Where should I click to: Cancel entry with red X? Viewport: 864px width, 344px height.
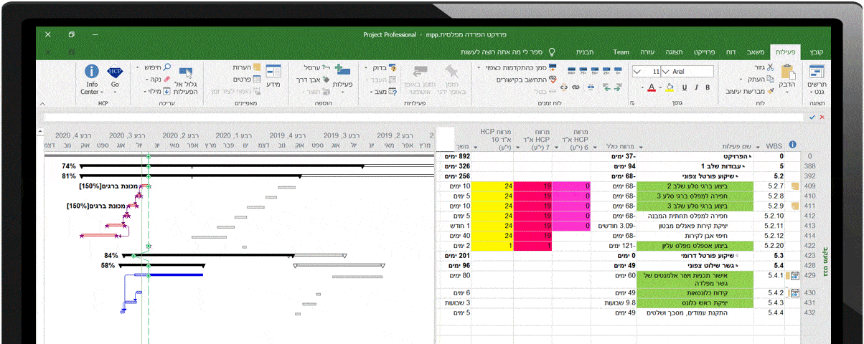point(822,116)
